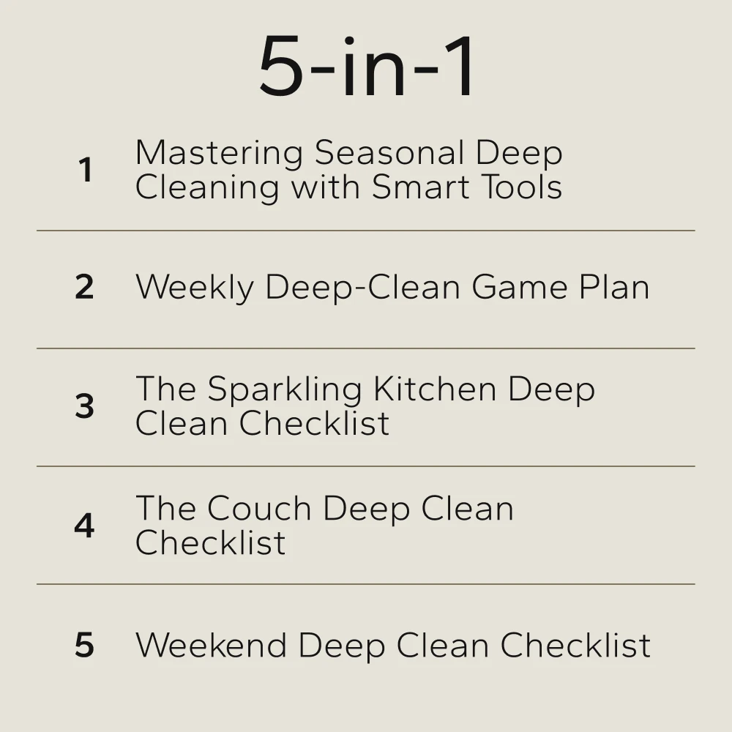Click the words "Smart Tools" in item 1

click(467, 187)
